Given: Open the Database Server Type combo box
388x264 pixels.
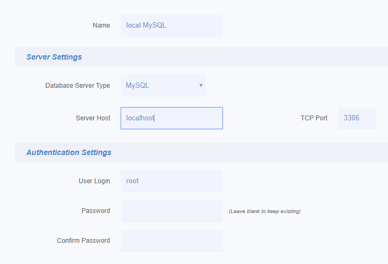Looking at the screenshot, I should (163, 86).
